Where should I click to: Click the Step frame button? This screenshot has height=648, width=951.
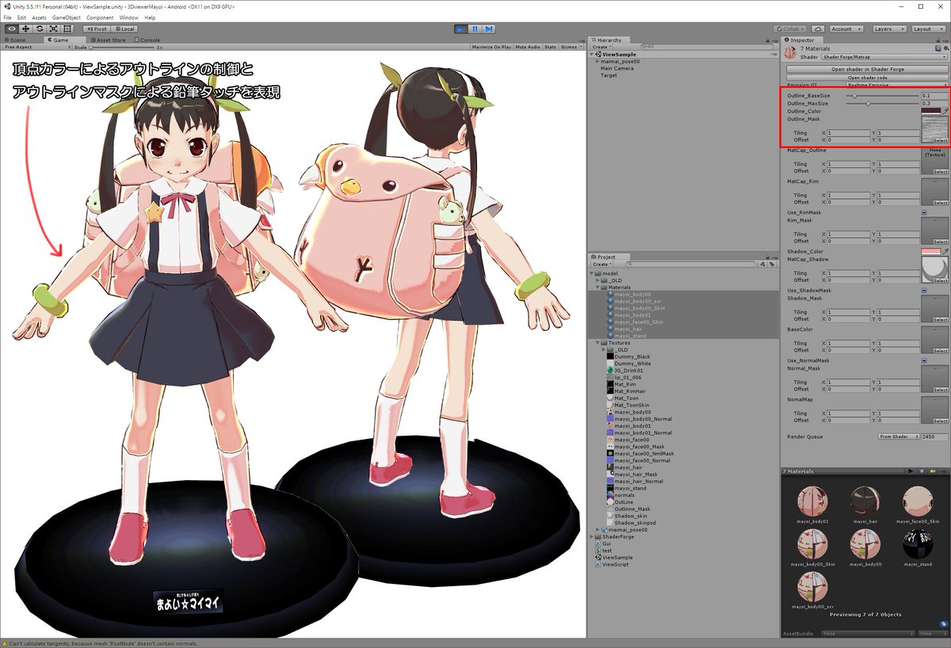click(489, 29)
